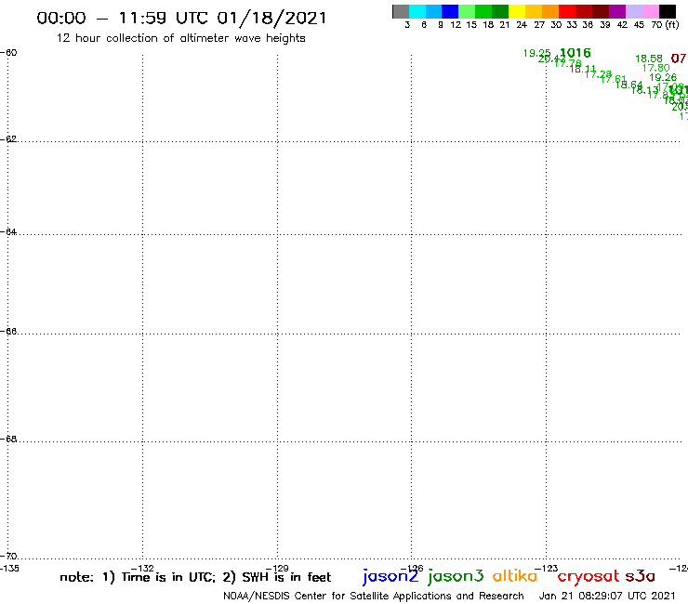Click the '70 (ft)' legend label

(x=665, y=25)
